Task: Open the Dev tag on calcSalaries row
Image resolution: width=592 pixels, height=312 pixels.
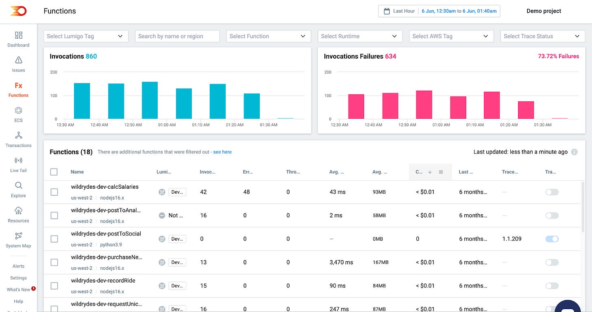Action: 177,192
